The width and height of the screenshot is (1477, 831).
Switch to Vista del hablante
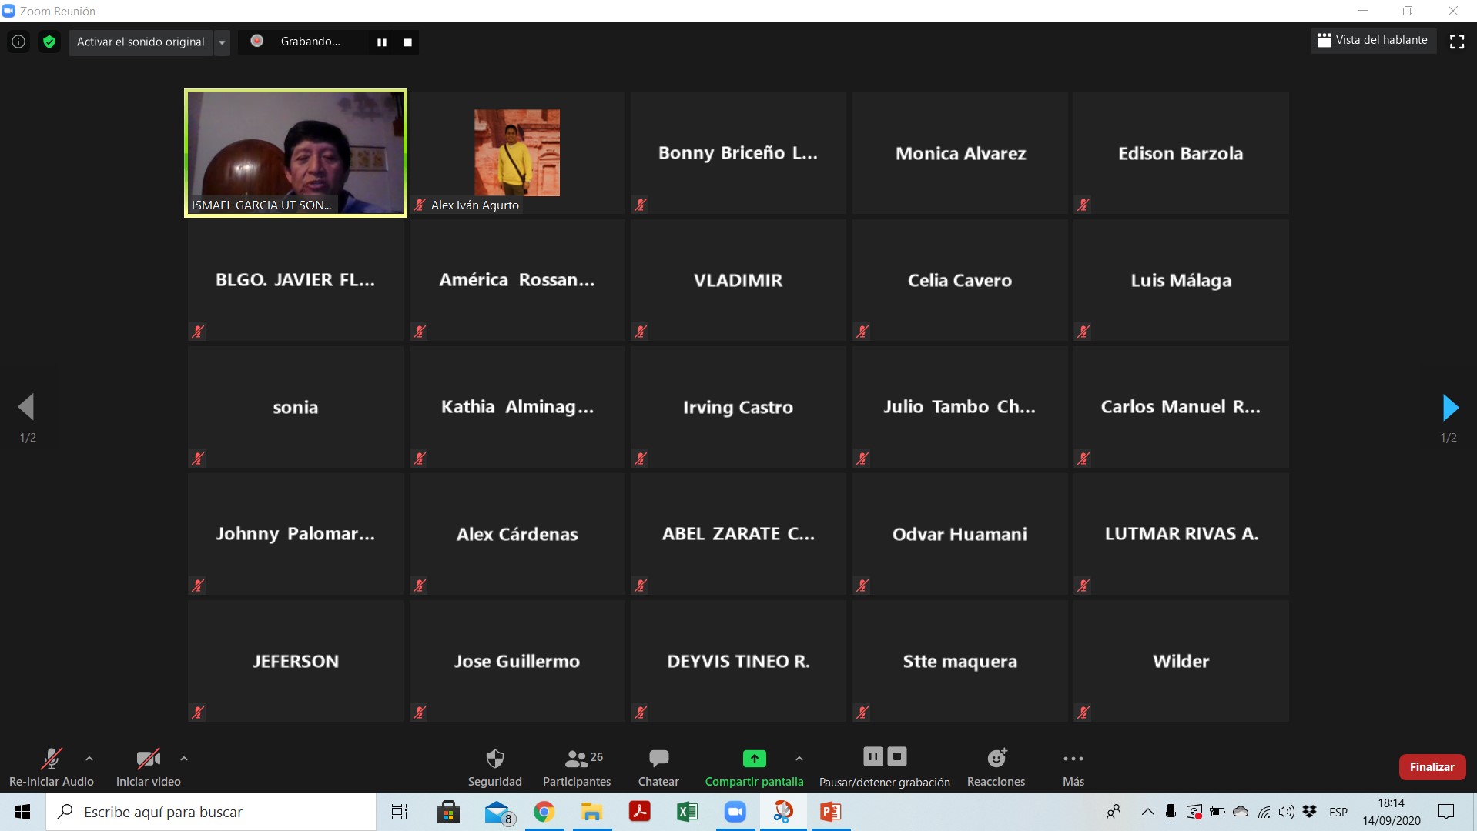pos(1373,41)
